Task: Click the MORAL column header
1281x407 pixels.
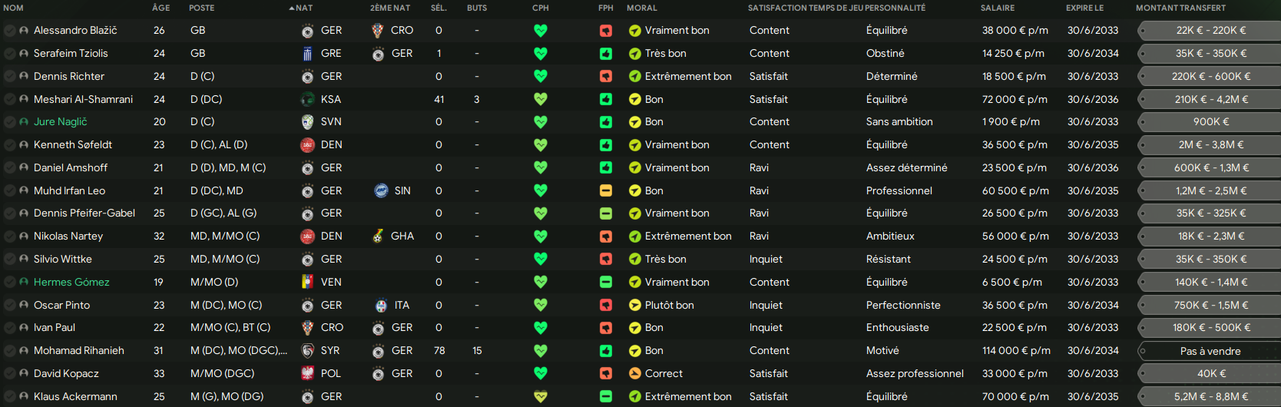Action: pyautogui.click(x=642, y=8)
